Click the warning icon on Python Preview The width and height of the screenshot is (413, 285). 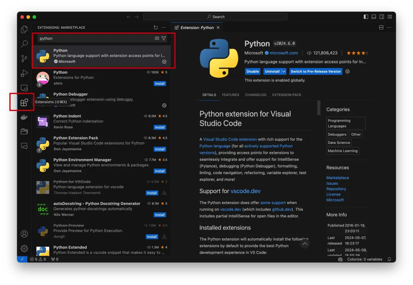coord(164,236)
